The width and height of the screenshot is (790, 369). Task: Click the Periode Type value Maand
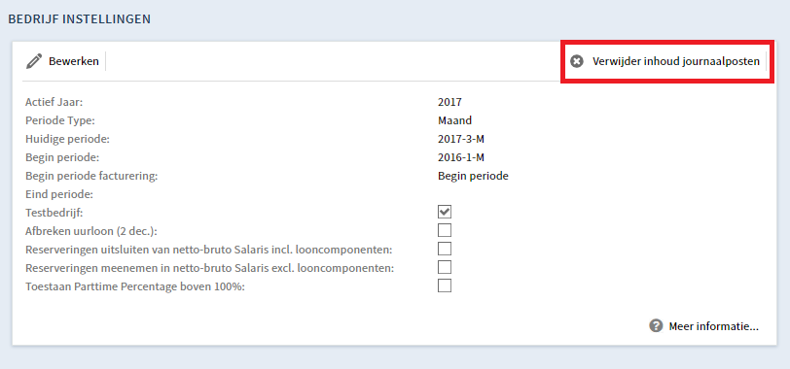pyautogui.click(x=454, y=120)
